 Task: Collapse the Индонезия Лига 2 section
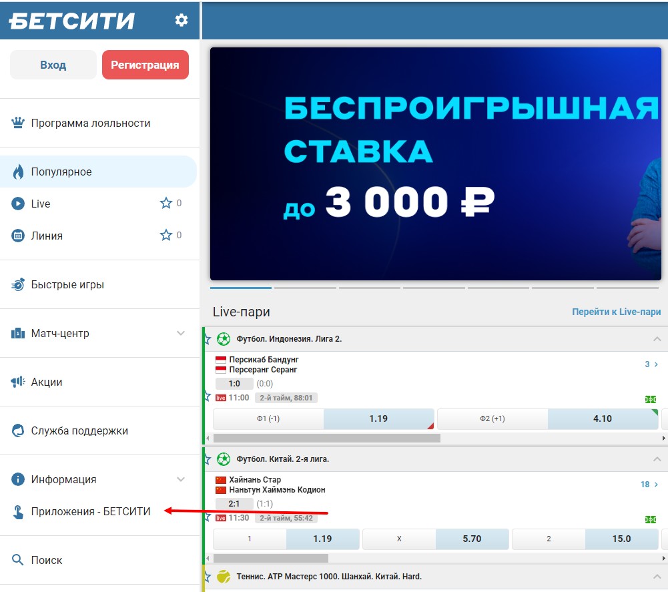pos(657,339)
